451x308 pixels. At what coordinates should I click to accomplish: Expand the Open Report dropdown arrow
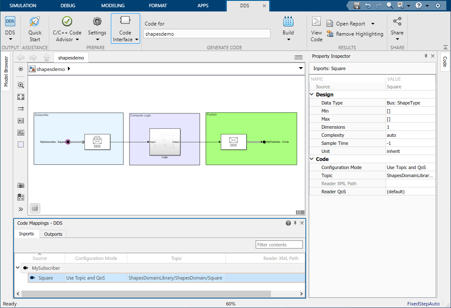[x=373, y=24]
